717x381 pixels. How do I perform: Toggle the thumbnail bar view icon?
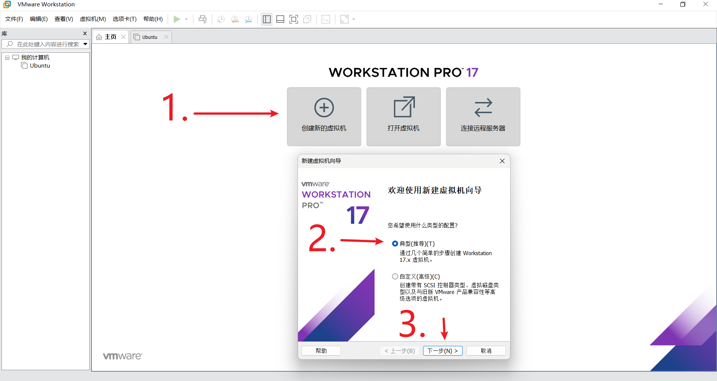coord(280,19)
